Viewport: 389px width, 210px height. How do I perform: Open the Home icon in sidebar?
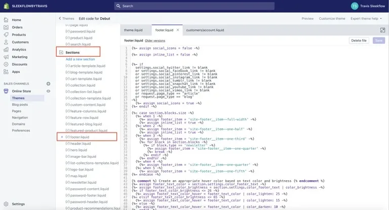pyautogui.click(x=6, y=20)
